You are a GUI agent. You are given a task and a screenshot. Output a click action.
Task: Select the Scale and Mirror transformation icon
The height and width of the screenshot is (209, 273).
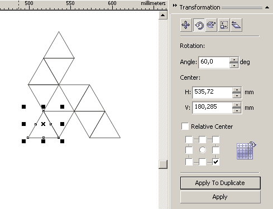pyautogui.click(x=211, y=25)
